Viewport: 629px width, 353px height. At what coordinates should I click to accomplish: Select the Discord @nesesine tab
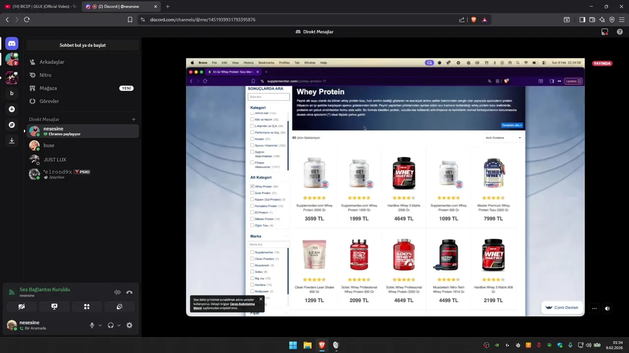coord(121,6)
